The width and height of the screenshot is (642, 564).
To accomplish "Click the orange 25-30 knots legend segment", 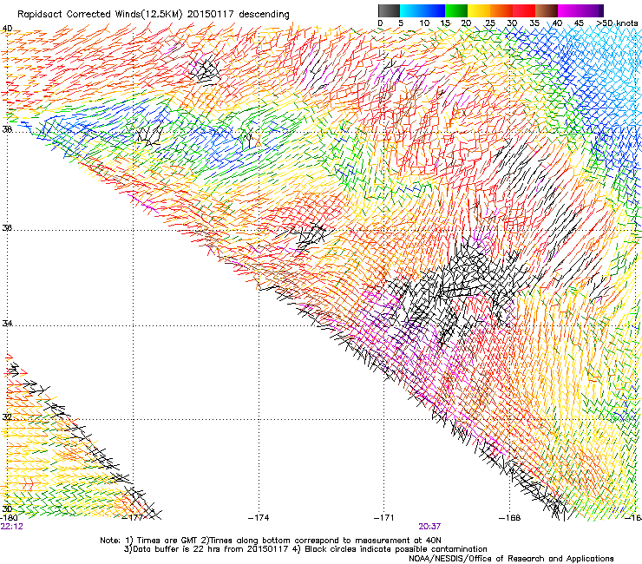I will [x=501, y=10].
